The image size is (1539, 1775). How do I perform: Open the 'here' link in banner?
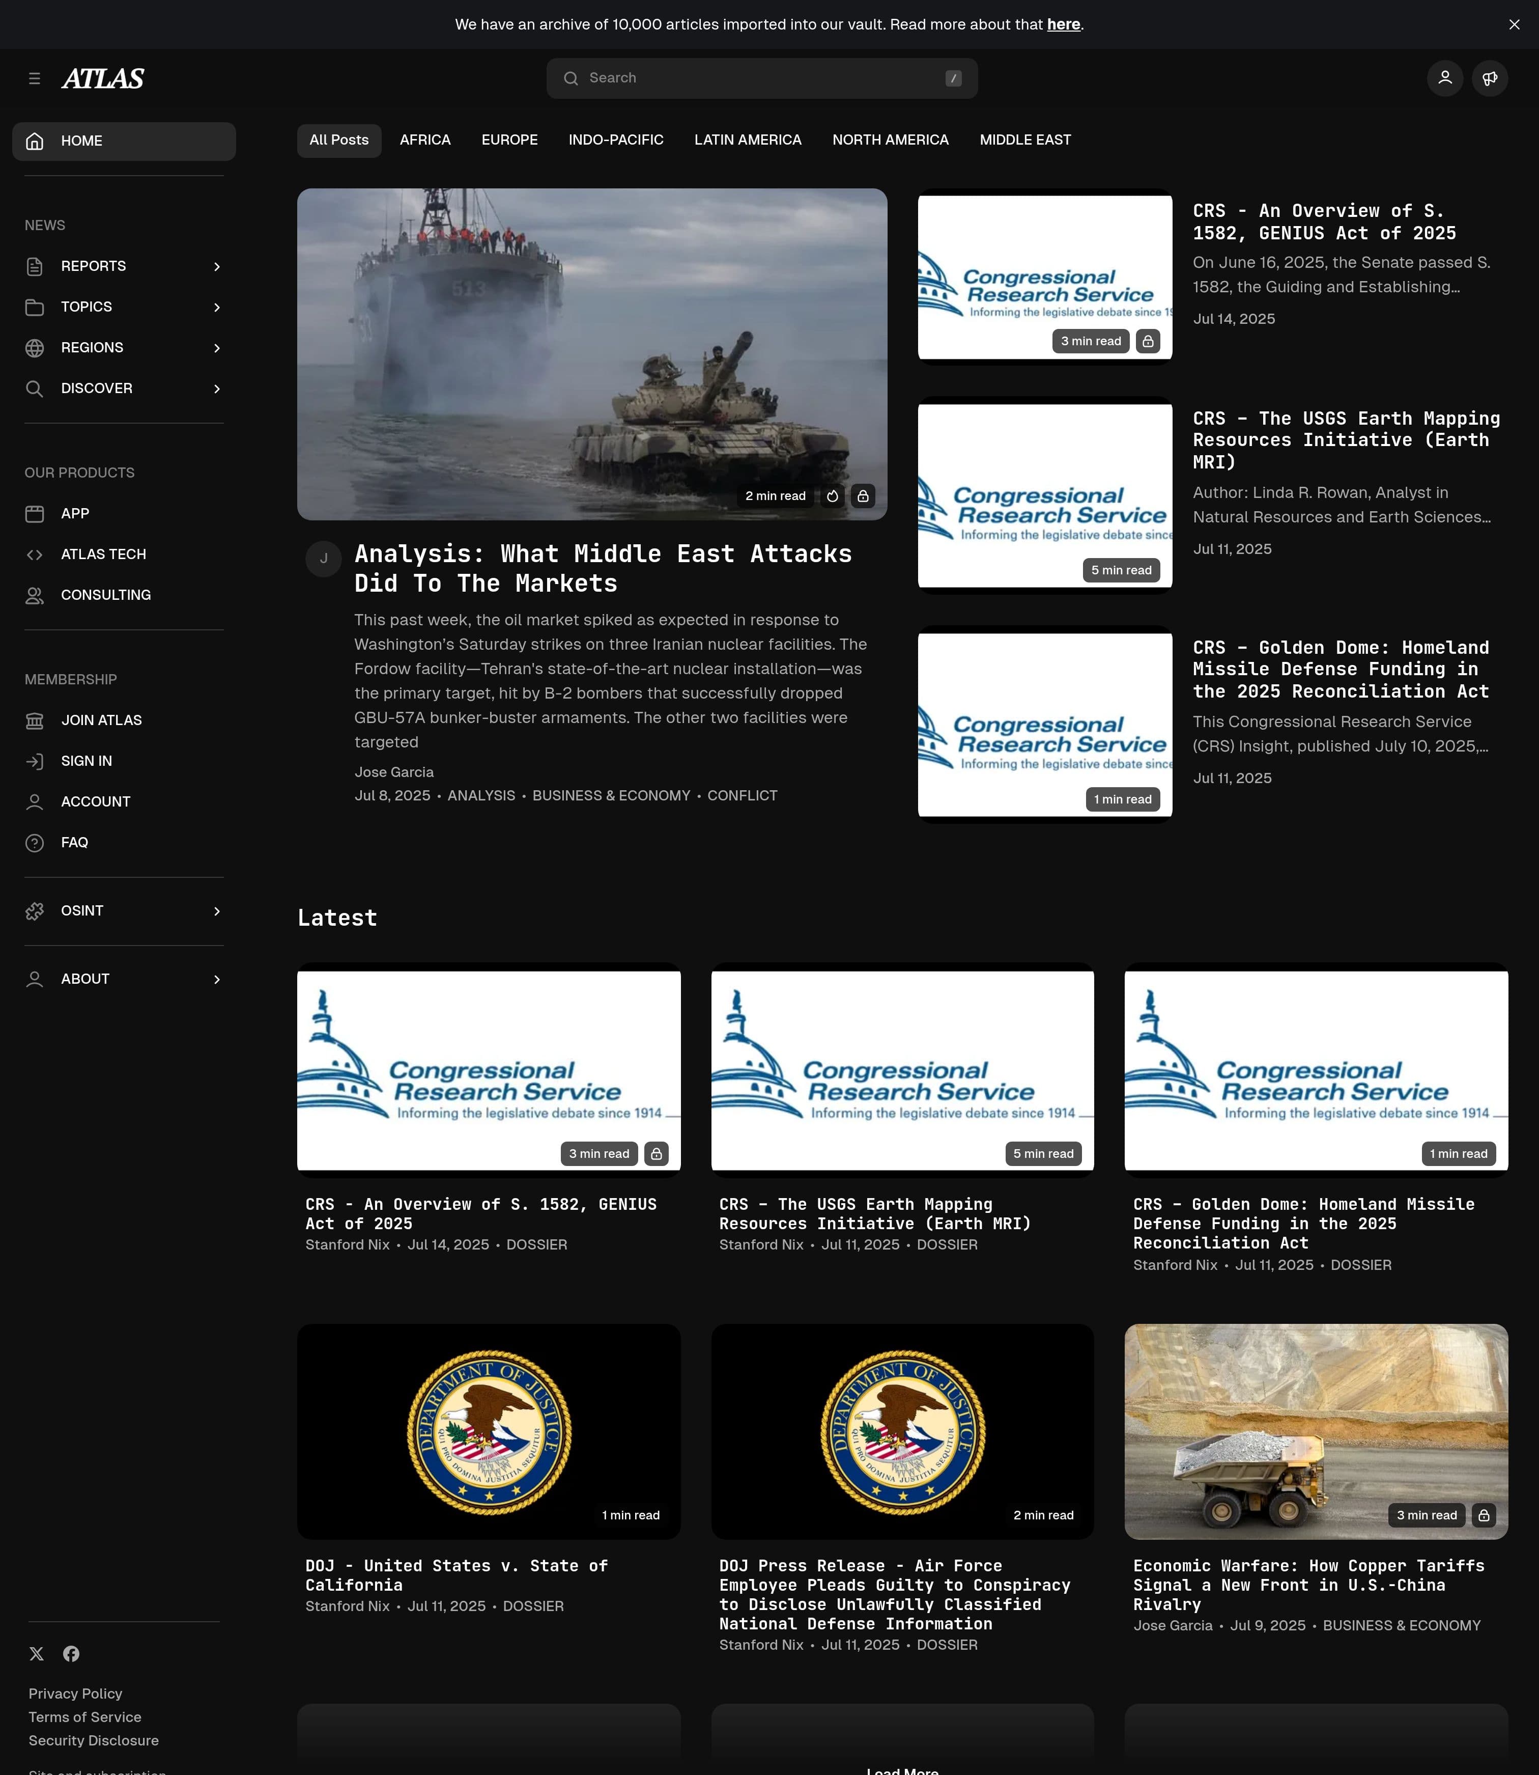1063,25
